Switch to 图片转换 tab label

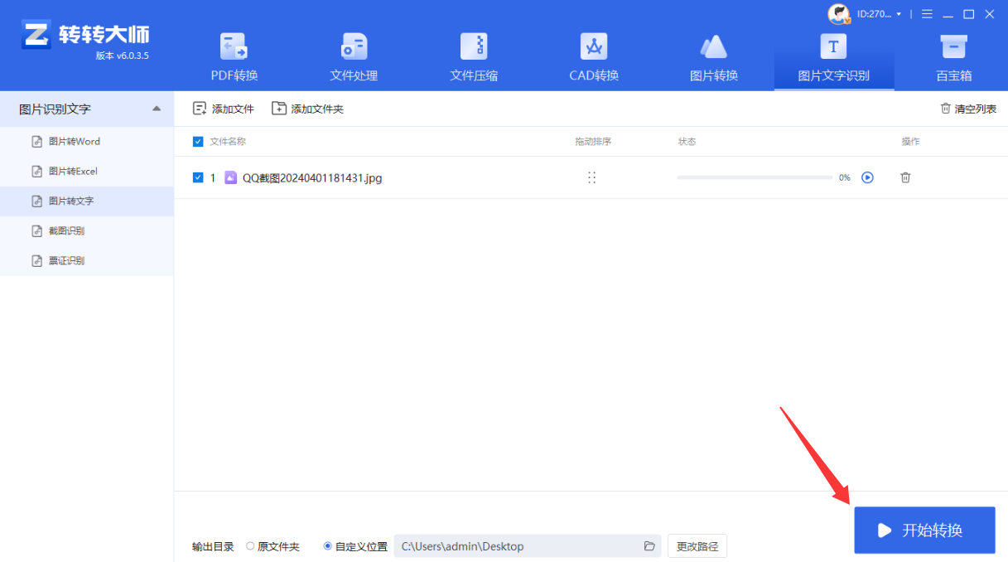click(714, 75)
